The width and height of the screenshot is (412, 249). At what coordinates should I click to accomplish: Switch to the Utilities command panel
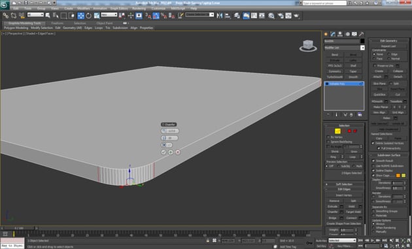pyautogui.click(x=362, y=34)
